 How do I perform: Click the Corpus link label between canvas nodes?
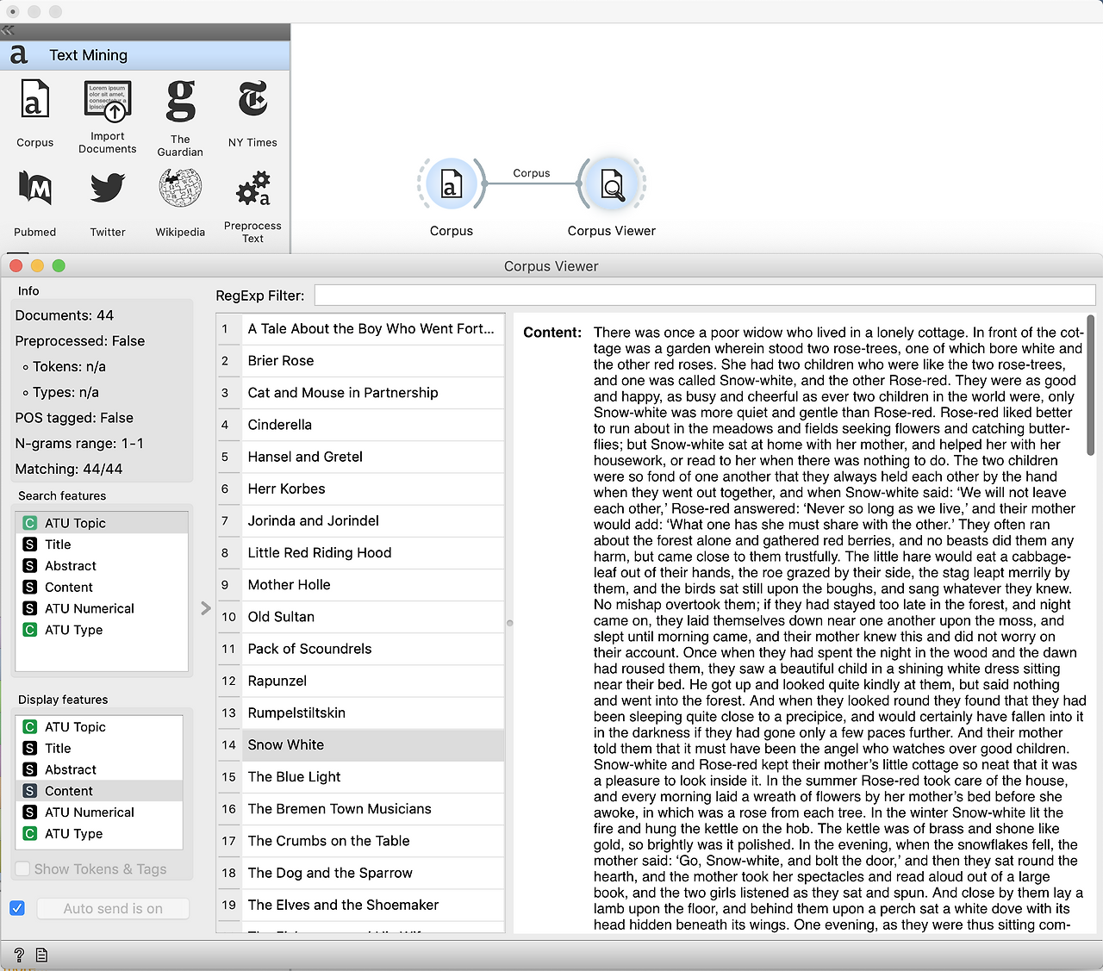pyautogui.click(x=532, y=173)
